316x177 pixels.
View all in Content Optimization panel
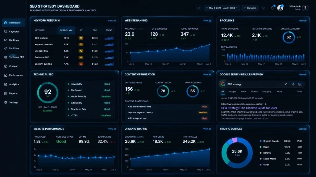coord(207,74)
